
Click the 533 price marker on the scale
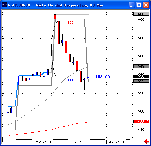141,81
